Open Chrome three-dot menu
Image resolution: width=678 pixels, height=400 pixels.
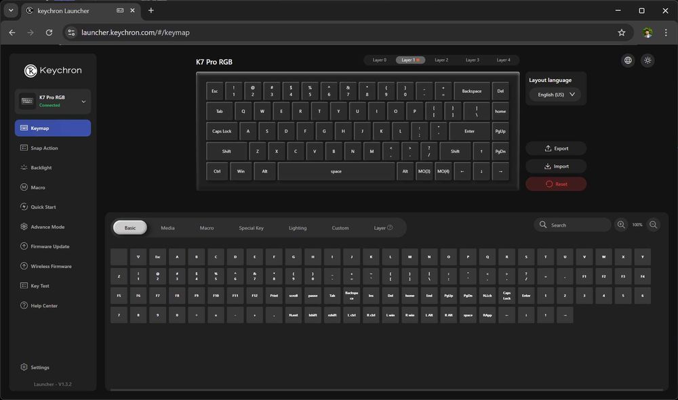point(666,32)
